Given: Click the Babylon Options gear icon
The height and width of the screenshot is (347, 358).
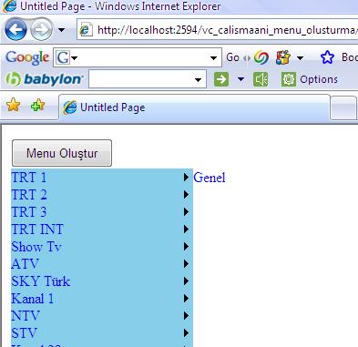Looking at the screenshot, I should [289, 79].
